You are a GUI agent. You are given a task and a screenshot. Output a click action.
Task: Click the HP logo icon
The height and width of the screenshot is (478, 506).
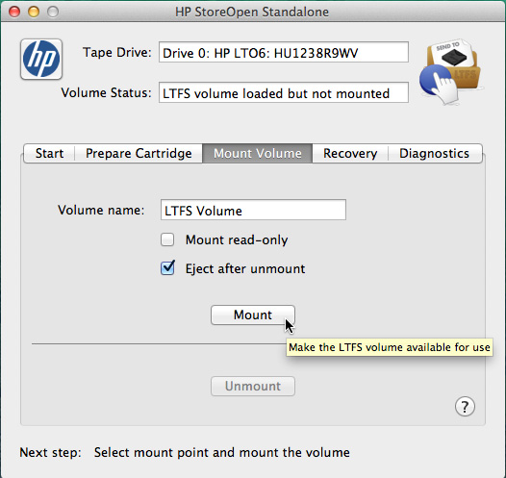[x=41, y=59]
